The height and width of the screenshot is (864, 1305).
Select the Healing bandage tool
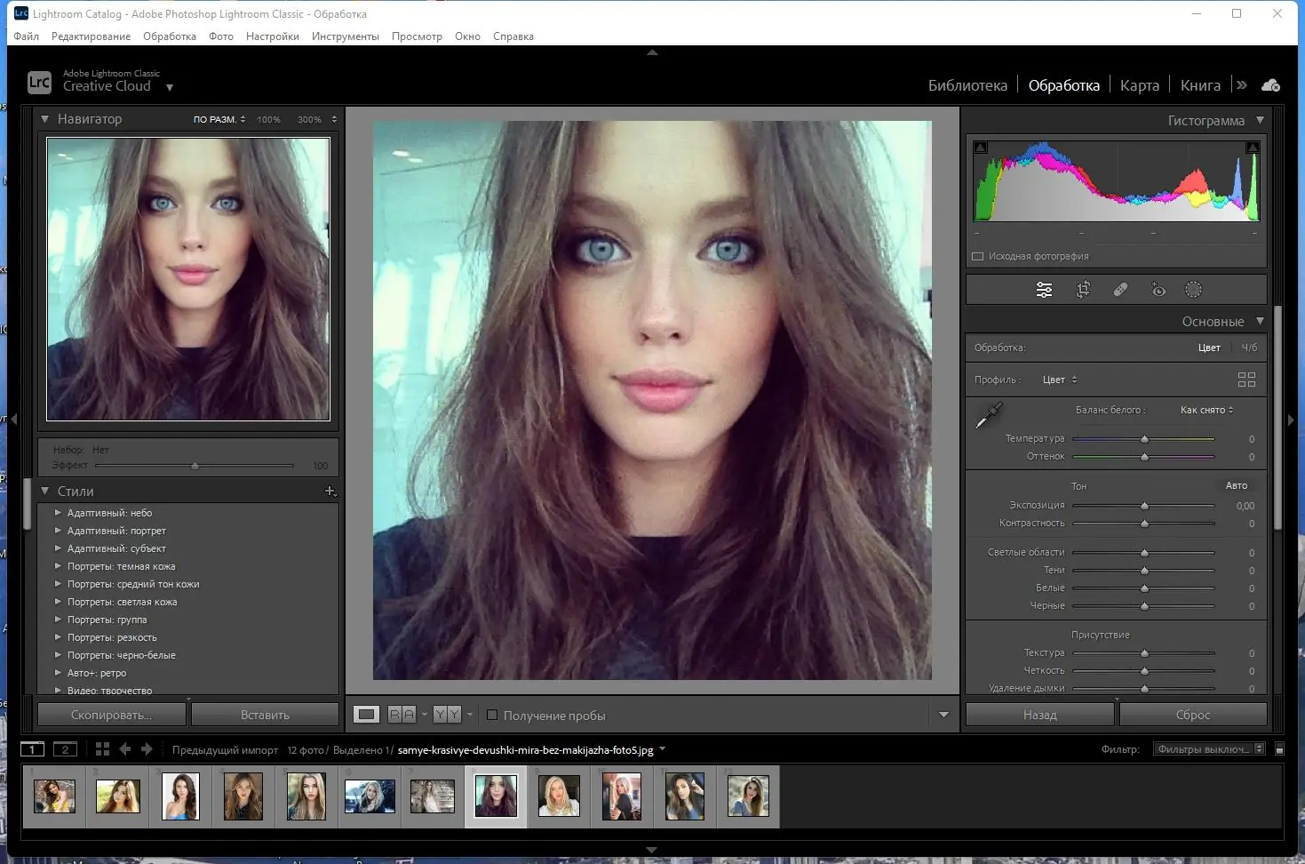(1120, 290)
